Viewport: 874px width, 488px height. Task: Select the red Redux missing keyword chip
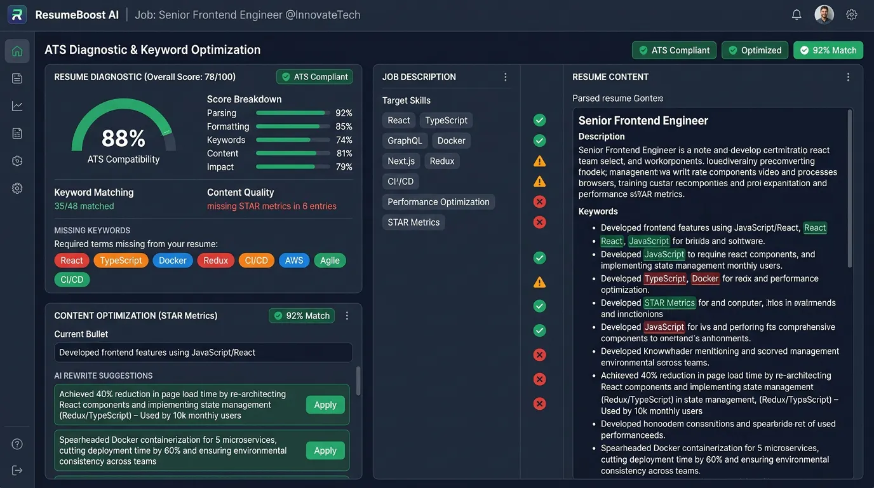click(216, 261)
